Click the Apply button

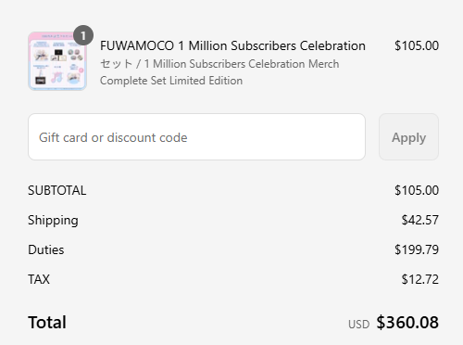[x=408, y=136]
